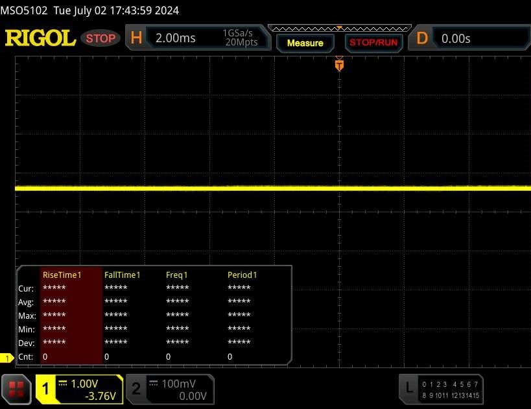Image resolution: width=531 pixels, height=409 pixels.
Task: Select the yellow channel 1 waveform trace
Action: click(x=273, y=188)
